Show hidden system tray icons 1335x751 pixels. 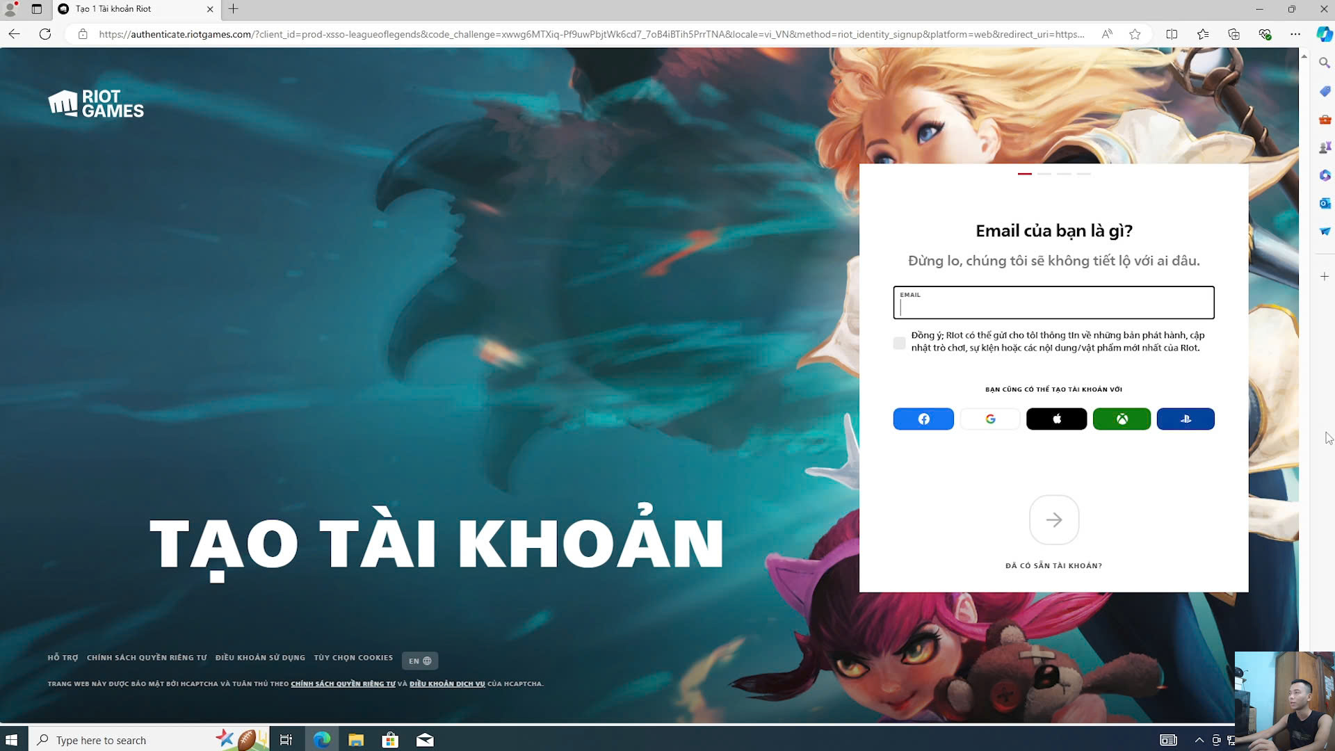(1199, 740)
